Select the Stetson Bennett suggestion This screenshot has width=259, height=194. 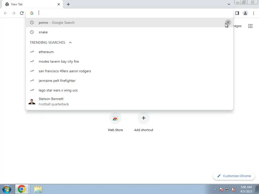(x=129, y=102)
